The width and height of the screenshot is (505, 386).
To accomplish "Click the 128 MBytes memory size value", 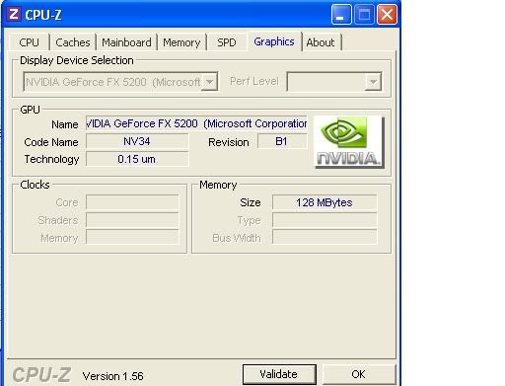I will click(325, 202).
